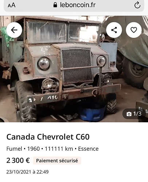The width and height of the screenshot is (148, 182).
Task: Go back using the arrow button
Action: [x=14, y=30]
